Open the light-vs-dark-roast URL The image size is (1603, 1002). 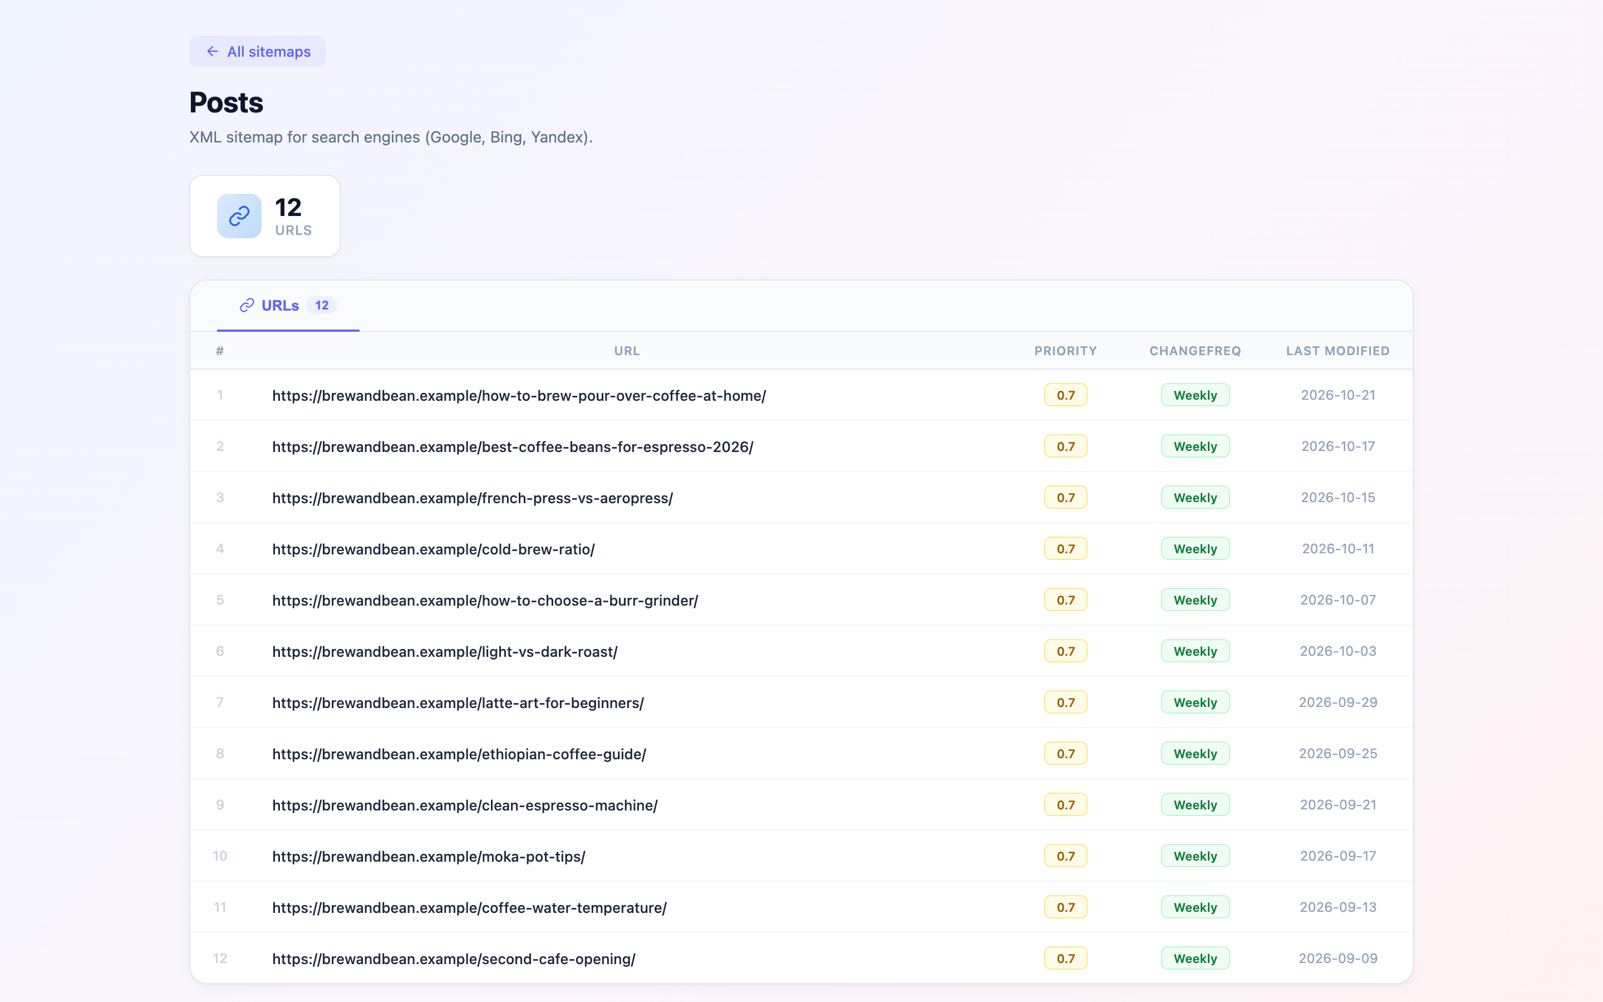click(x=445, y=651)
